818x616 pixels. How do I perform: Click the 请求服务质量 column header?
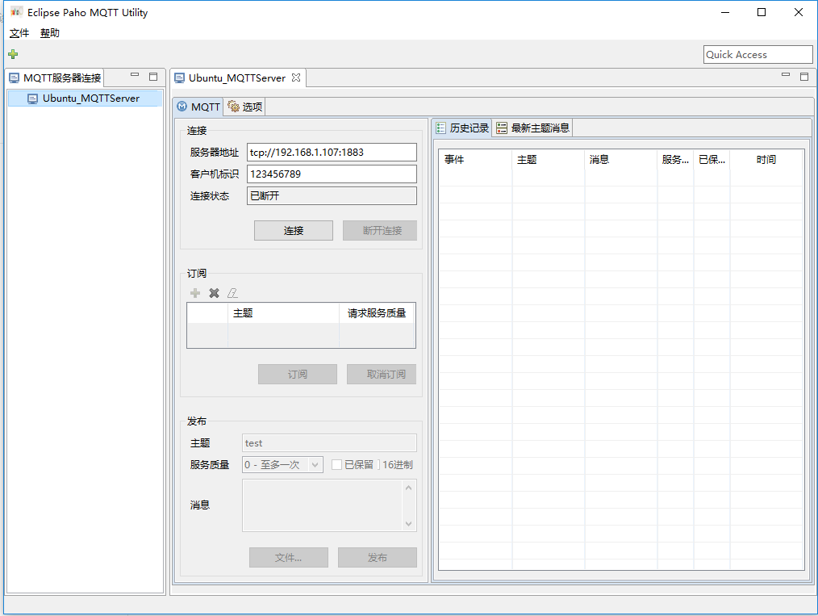378,313
